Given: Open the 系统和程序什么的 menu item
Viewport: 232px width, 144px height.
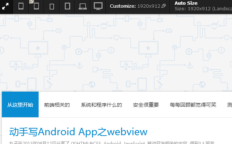Looking at the screenshot, I should 101,105.
